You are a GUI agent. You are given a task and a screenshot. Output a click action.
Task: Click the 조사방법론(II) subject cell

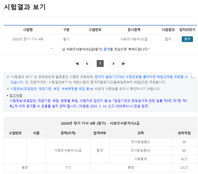click(140, 151)
